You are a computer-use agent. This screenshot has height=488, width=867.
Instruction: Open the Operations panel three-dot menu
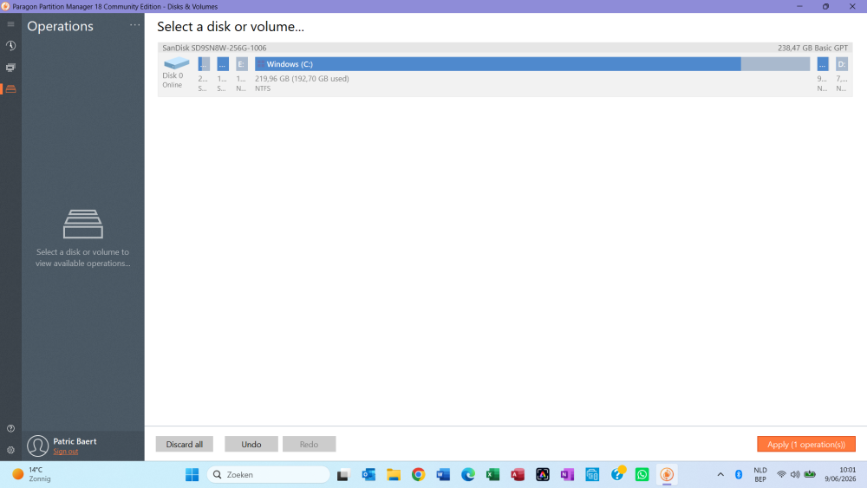[135, 25]
